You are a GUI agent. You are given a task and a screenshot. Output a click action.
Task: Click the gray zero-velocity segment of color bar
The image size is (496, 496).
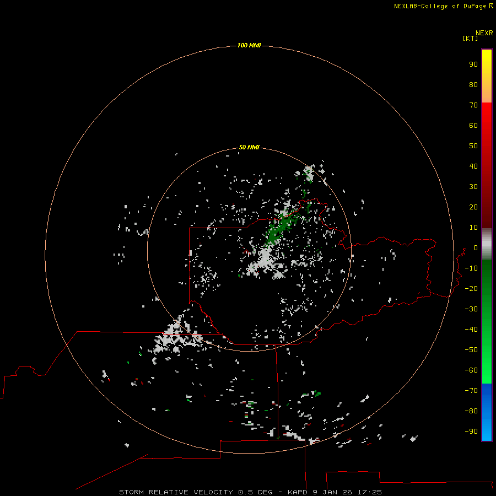487,244
